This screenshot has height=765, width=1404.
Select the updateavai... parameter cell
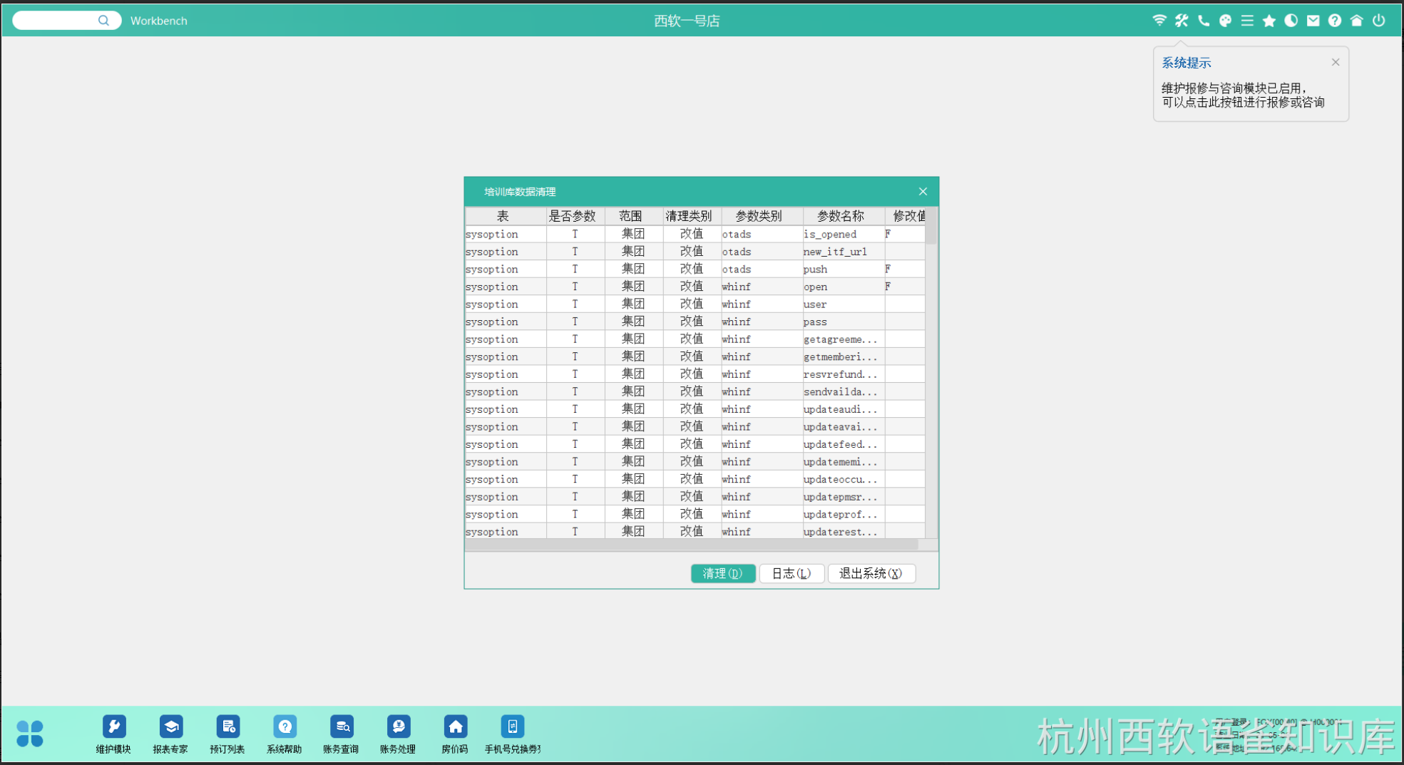[844, 426]
